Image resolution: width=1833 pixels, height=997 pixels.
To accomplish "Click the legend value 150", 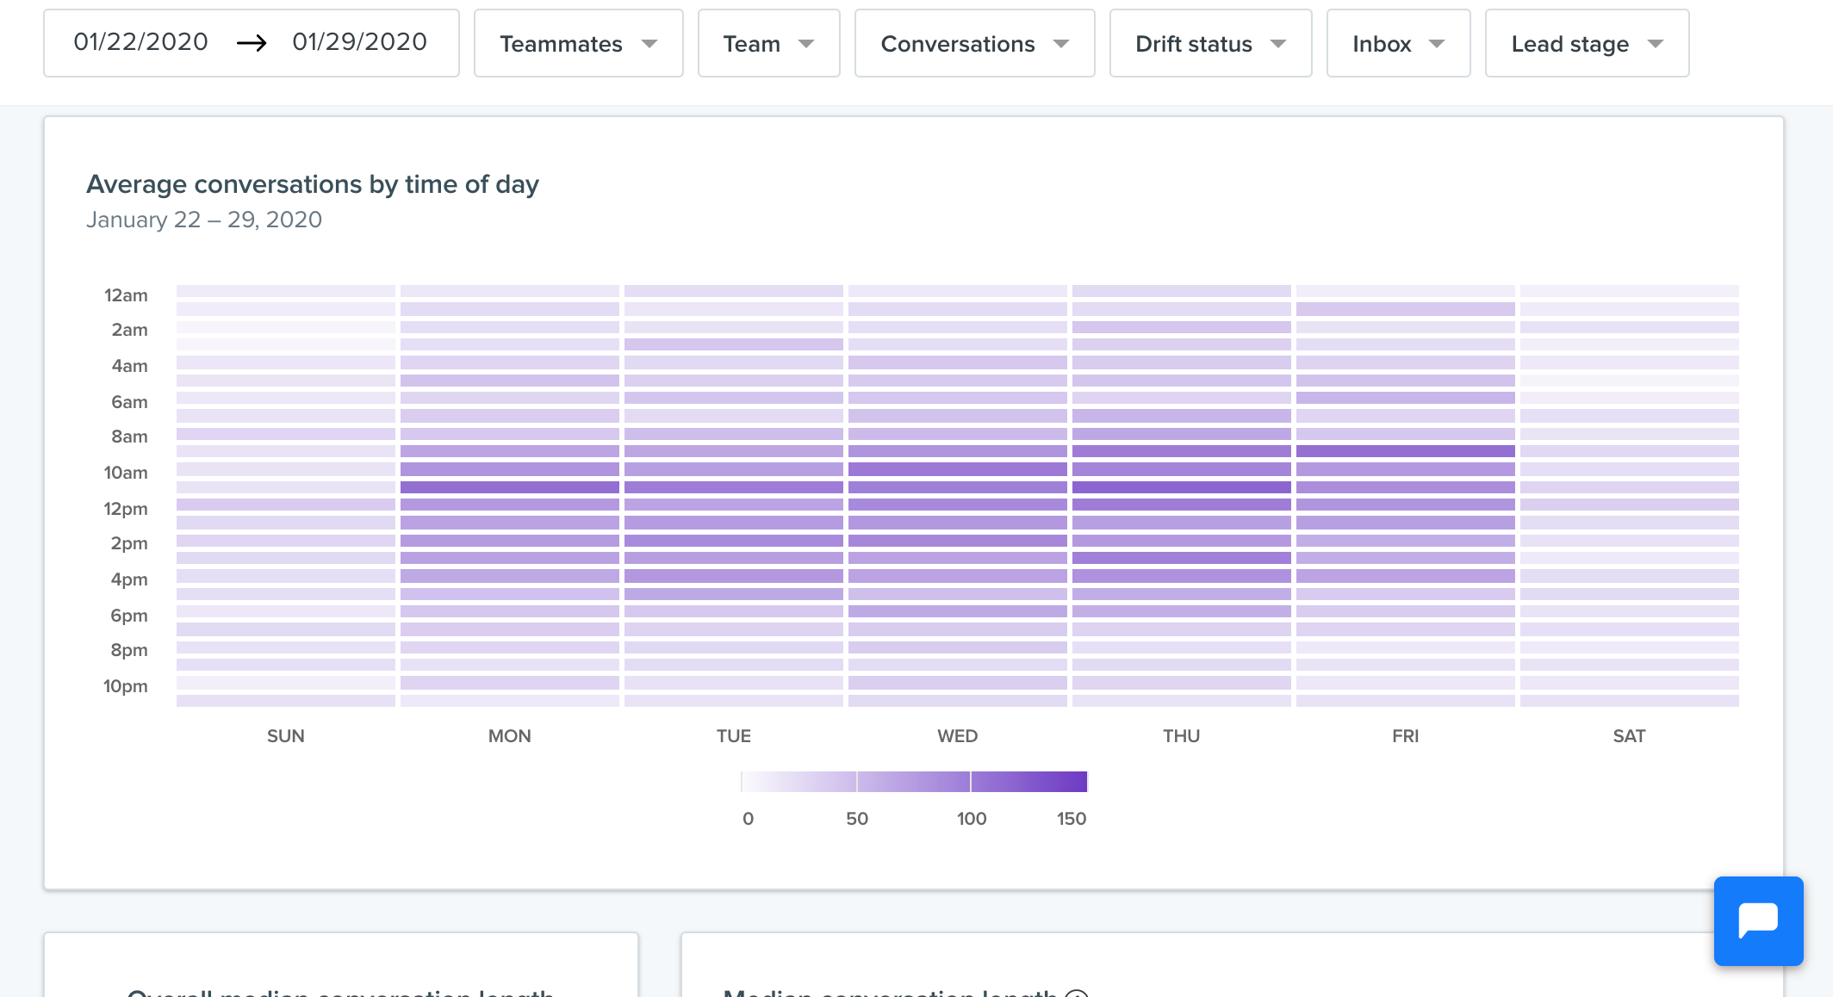I will pyautogui.click(x=1072, y=819).
